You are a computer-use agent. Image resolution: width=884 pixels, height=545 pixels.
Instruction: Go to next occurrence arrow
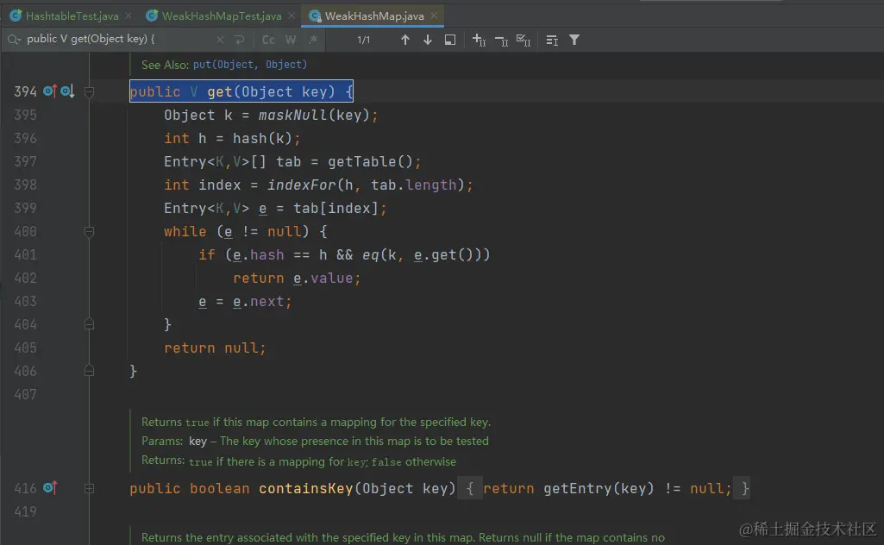[x=428, y=40]
